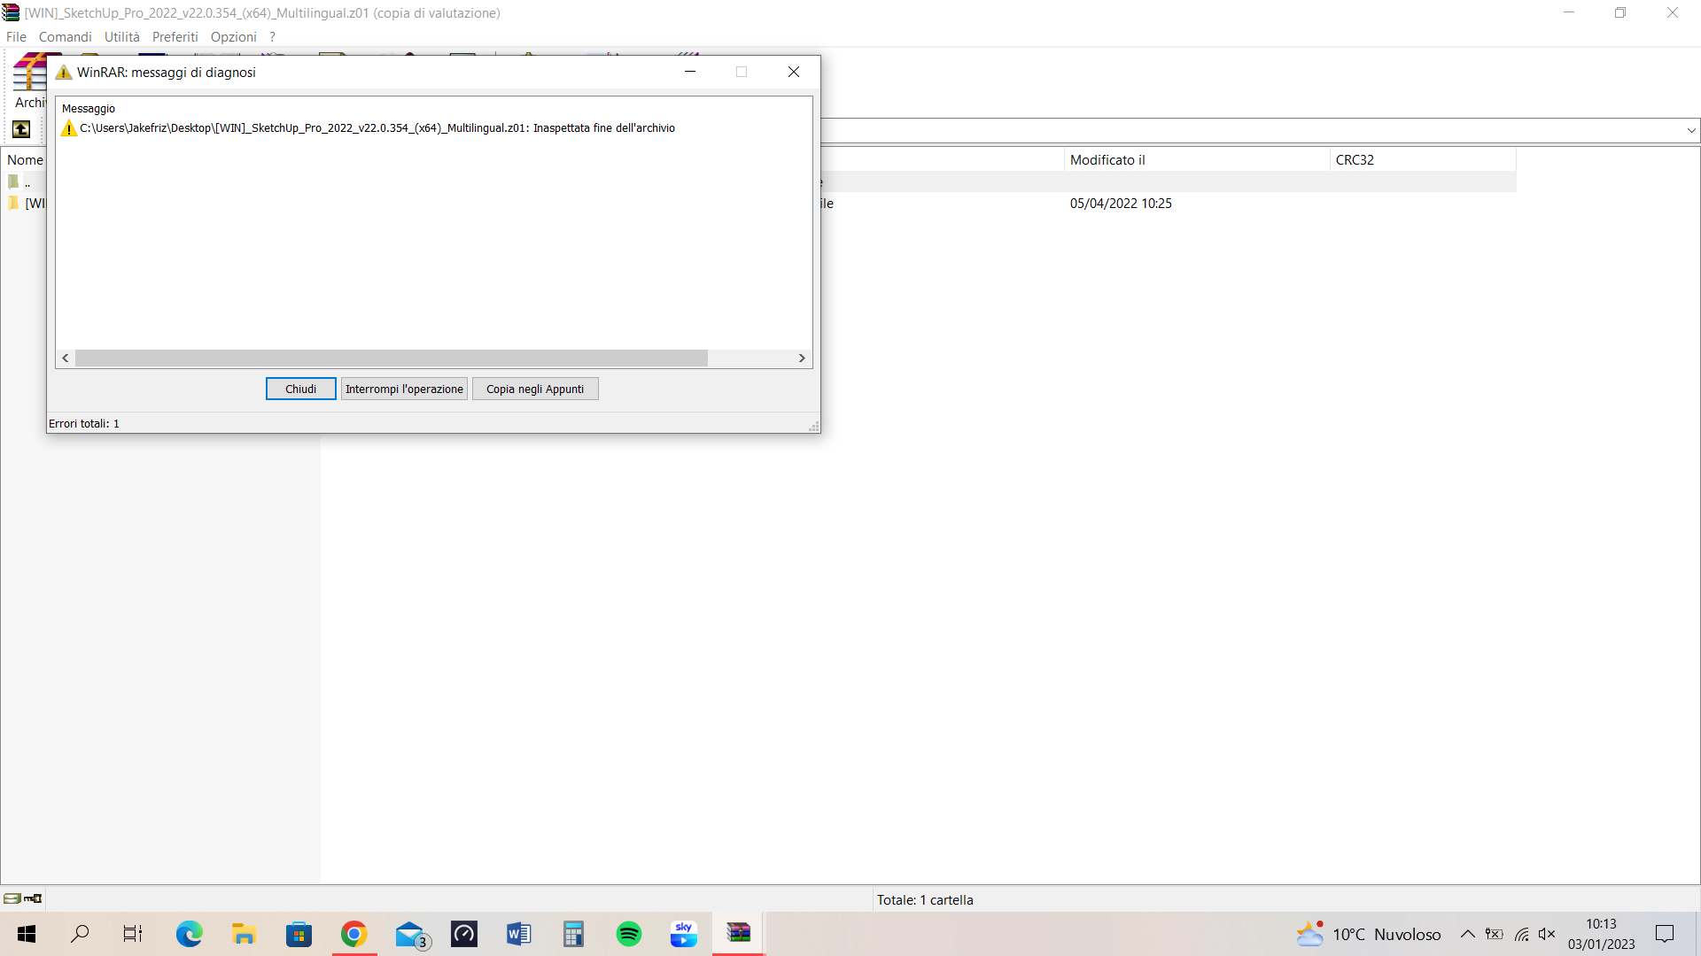Minimize the diagnostic messages dialog
The image size is (1701, 956).
(x=690, y=72)
